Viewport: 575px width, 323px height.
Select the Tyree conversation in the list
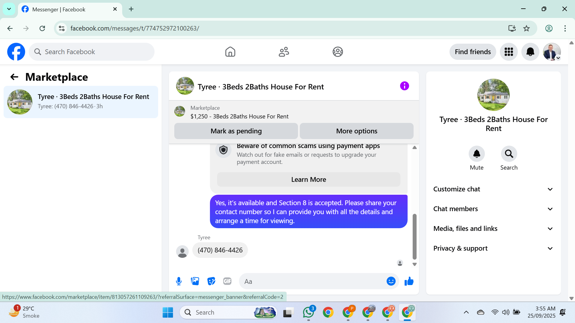(x=81, y=102)
